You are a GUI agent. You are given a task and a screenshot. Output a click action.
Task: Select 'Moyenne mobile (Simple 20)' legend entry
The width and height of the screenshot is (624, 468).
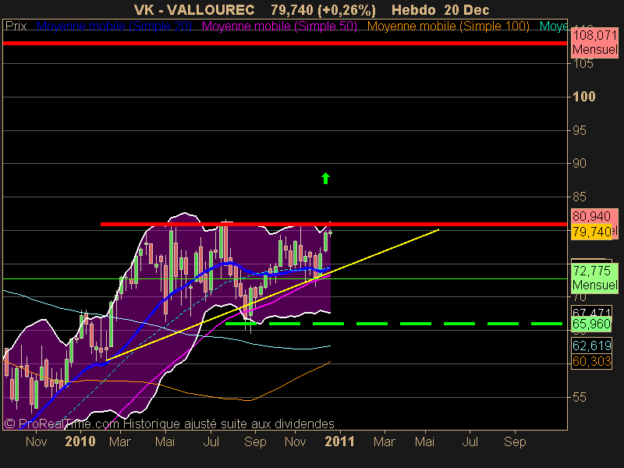(x=114, y=27)
